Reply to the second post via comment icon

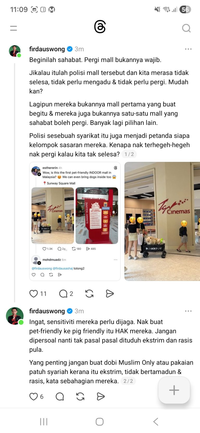click(60, 396)
